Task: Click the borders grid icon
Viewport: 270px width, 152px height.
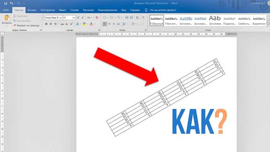Action: [x=139, y=24]
